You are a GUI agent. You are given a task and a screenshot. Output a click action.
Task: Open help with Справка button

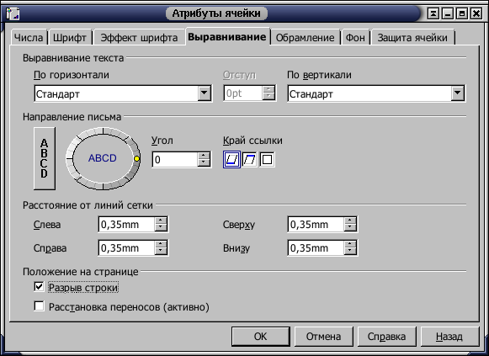(386, 337)
